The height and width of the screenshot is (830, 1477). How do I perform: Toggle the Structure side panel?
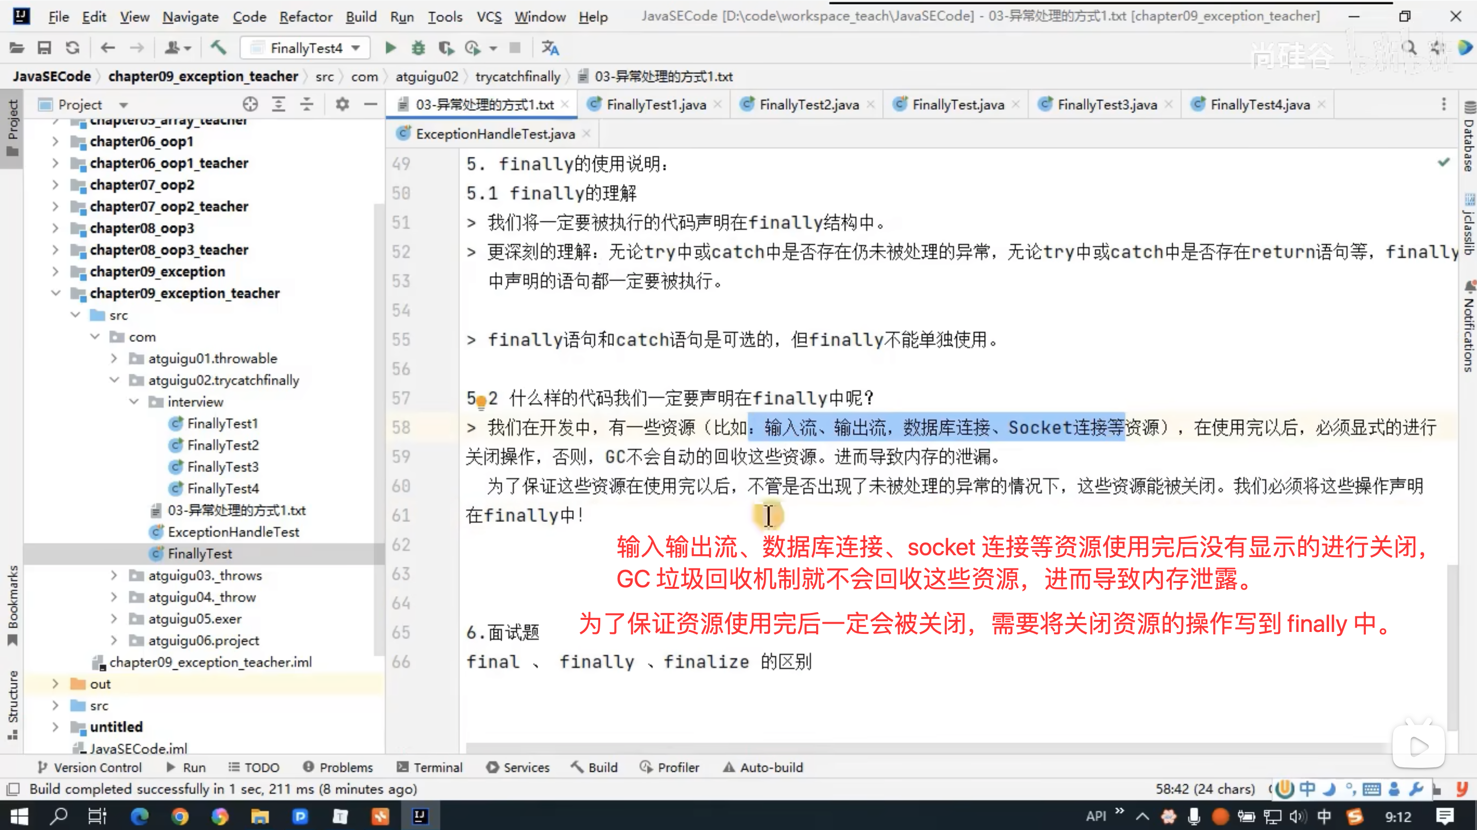[x=13, y=703]
